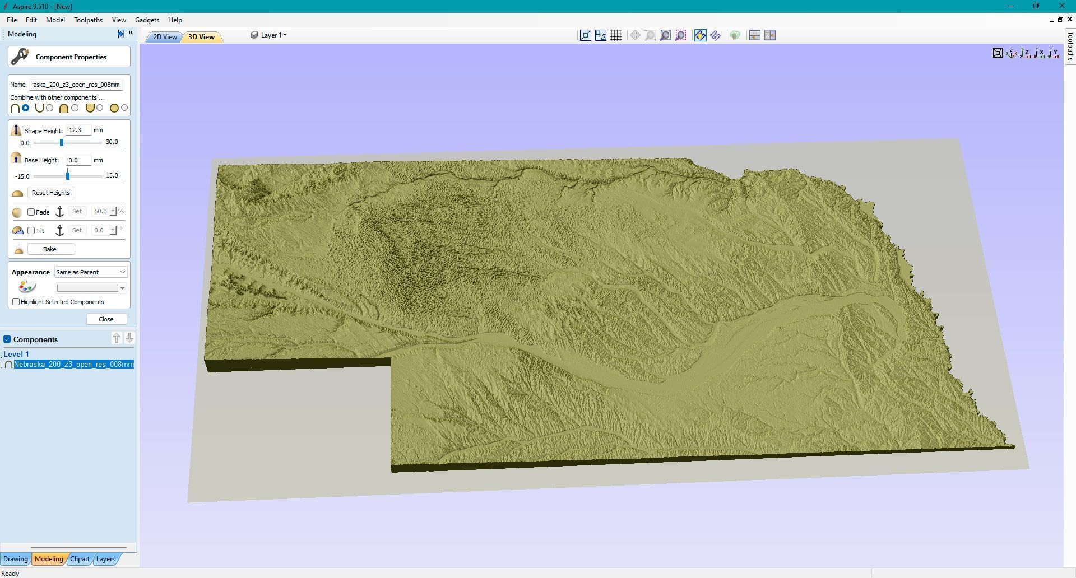Viewport: 1076px width, 578px height.
Task: Select view along Y axis icon
Action: (x=1054, y=53)
